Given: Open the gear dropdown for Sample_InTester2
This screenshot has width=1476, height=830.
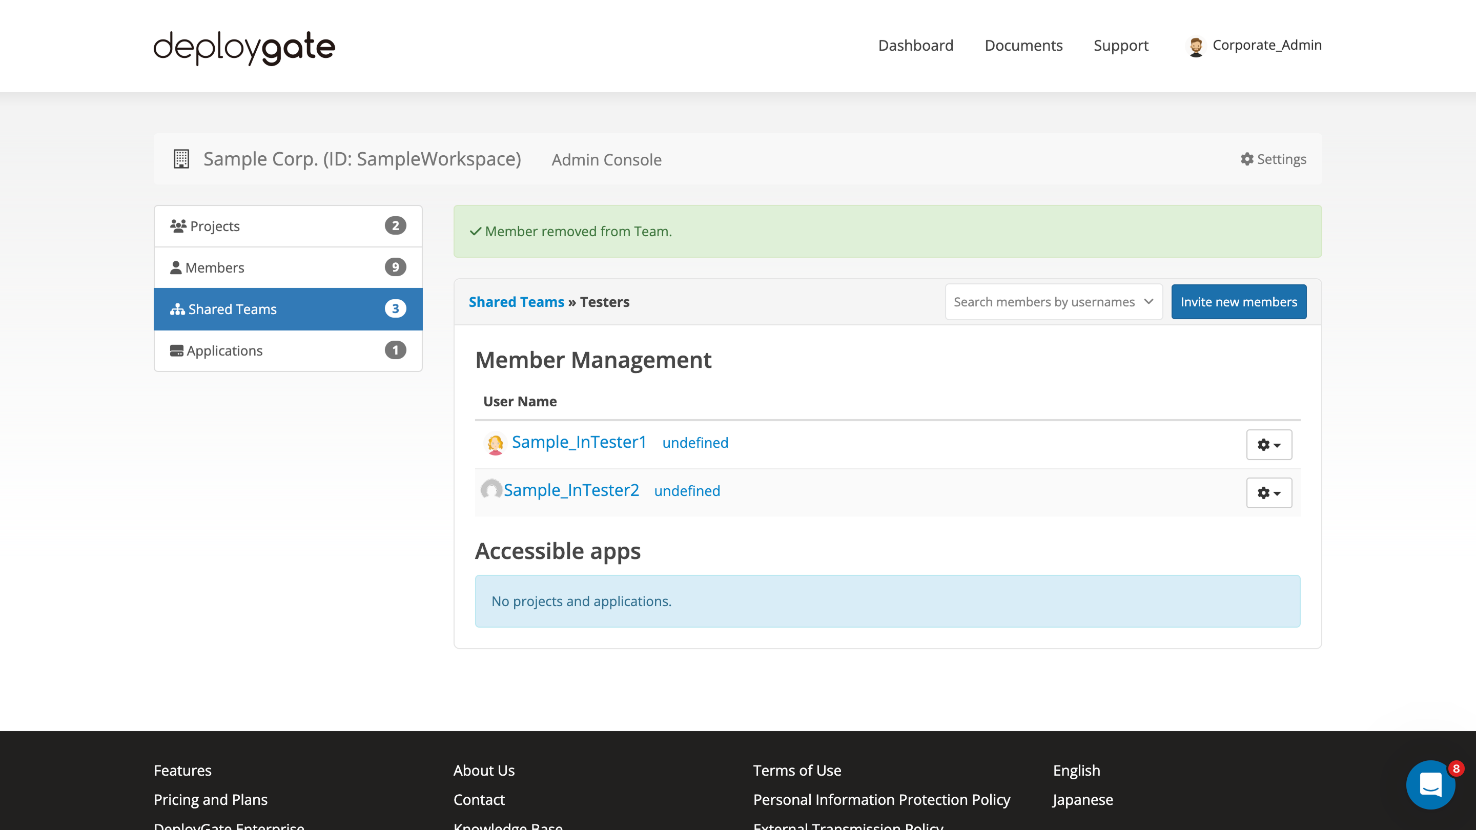Looking at the screenshot, I should pyautogui.click(x=1268, y=492).
